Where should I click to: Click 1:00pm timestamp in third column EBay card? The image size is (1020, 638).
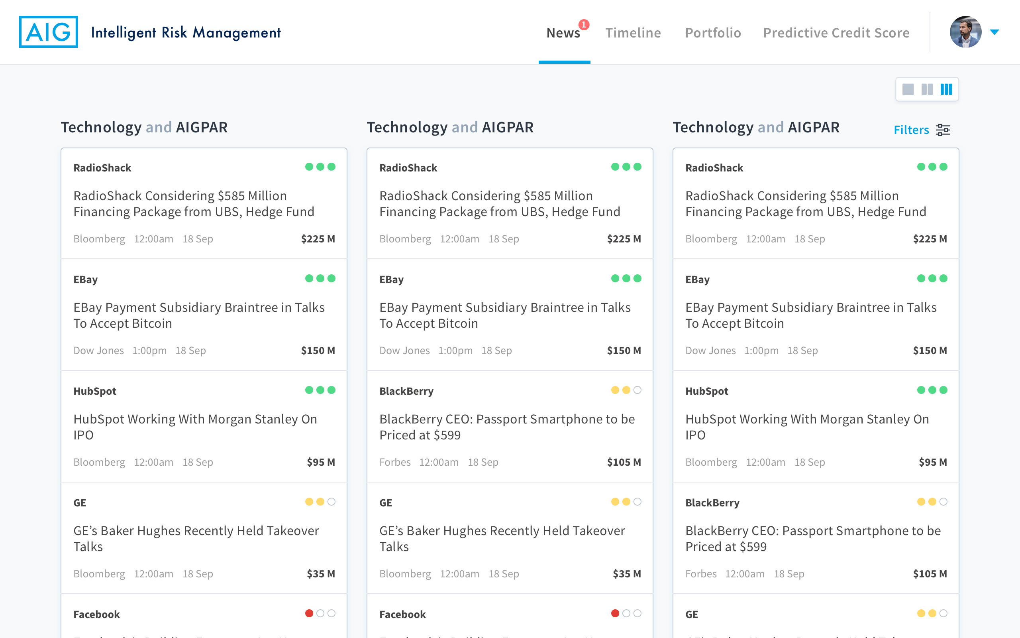point(761,351)
